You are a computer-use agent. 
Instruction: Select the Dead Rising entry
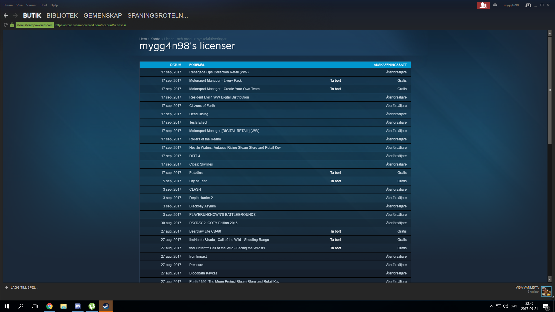[275, 114]
